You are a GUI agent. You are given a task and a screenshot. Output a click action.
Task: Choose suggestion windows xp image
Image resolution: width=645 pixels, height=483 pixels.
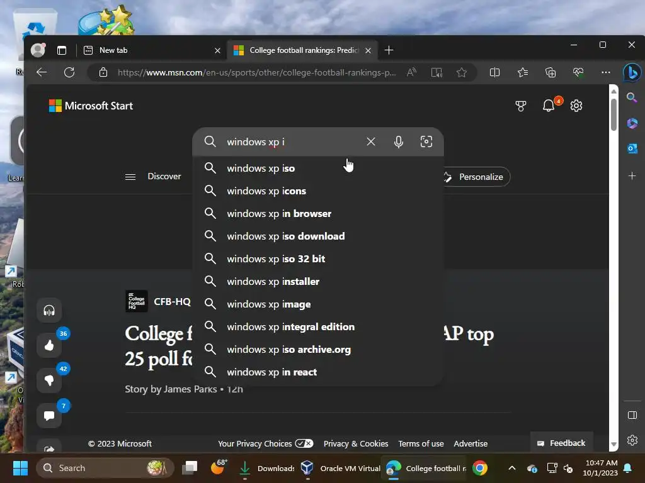click(317, 304)
